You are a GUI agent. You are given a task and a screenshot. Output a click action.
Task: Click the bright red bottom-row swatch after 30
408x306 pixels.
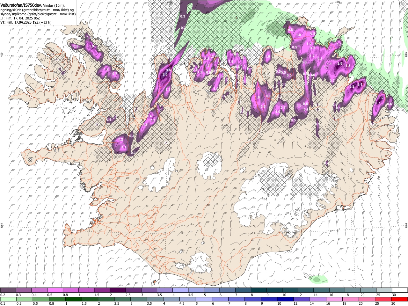399,299
